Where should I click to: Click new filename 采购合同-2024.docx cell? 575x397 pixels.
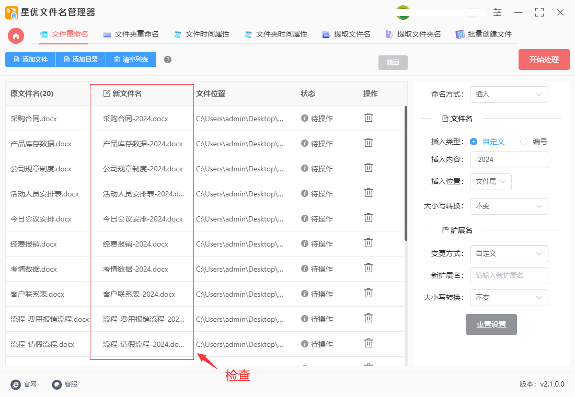click(135, 119)
